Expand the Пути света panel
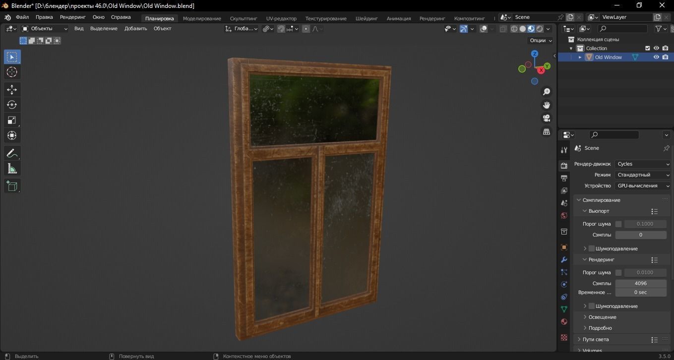Viewport: 674px width, 360px height. pyautogui.click(x=596, y=340)
